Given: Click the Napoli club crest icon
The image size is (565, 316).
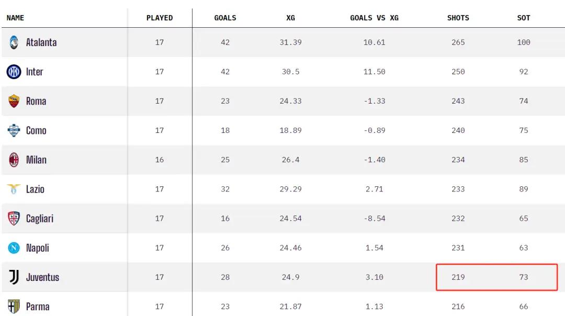Looking at the screenshot, I should tap(14, 248).
